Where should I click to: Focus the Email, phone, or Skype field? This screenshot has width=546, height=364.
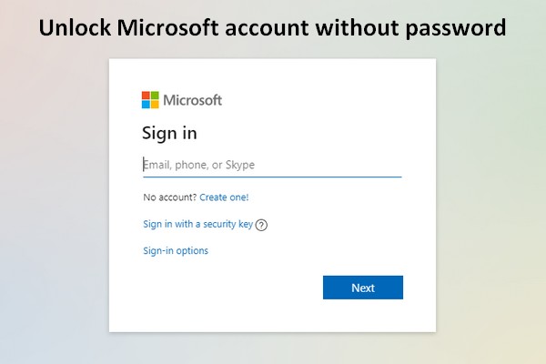[272, 165]
